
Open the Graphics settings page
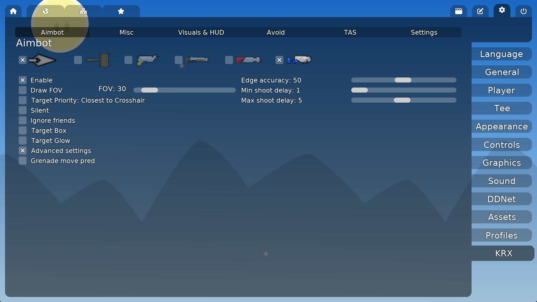[x=501, y=163]
